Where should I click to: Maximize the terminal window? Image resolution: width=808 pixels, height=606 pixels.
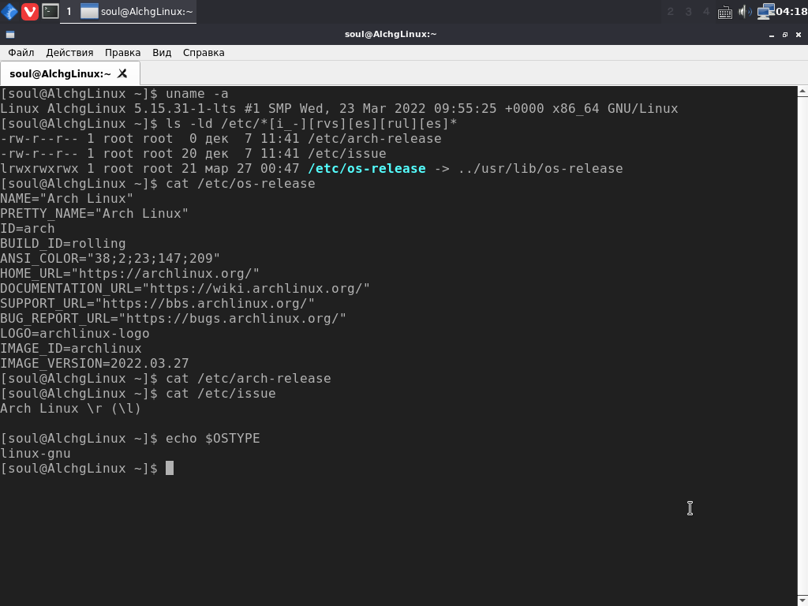point(785,35)
